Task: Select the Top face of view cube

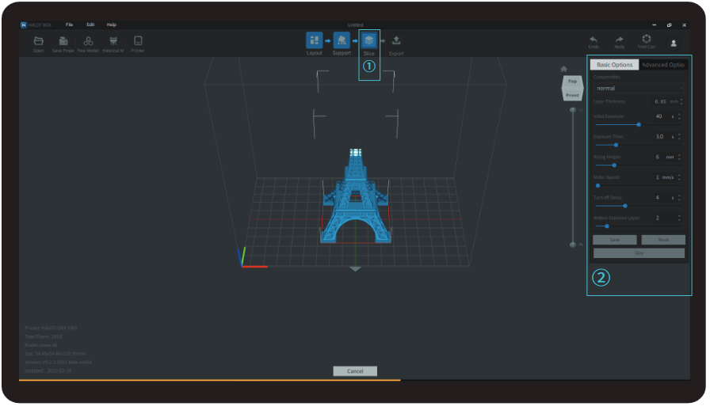Action: pos(572,82)
